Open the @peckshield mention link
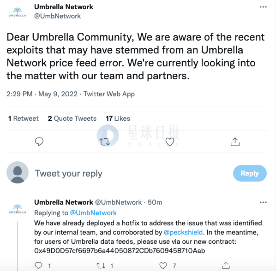Image resolution: width=276 pixels, height=271 pixels. click(x=183, y=232)
